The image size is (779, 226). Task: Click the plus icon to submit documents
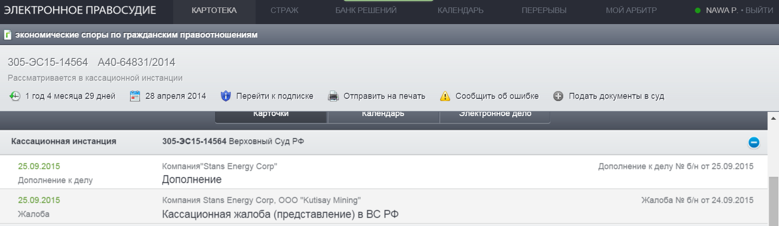click(558, 96)
